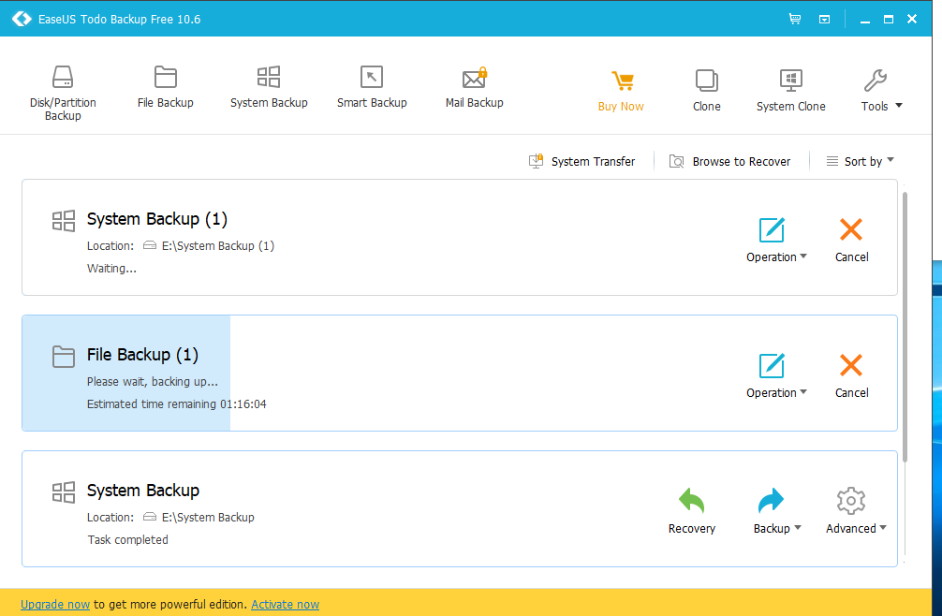
Task: Click the Waiting... status text
Action: [x=111, y=269]
